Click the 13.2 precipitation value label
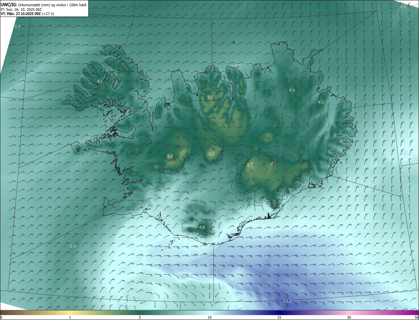Viewport: 419px width, 320px height. pyautogui.click(x=287, y=301)
